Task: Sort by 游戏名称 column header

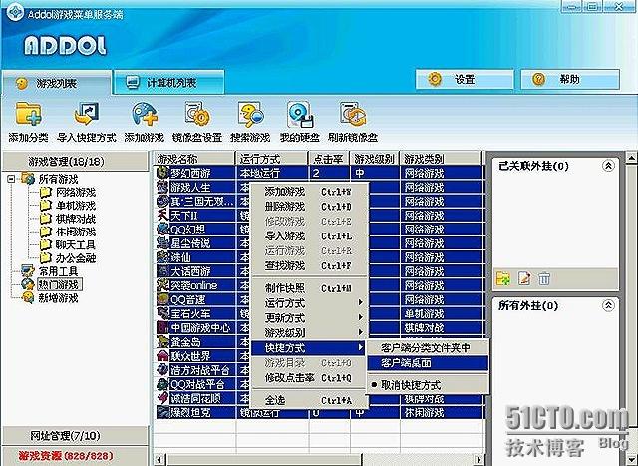Action: (194, 158)
